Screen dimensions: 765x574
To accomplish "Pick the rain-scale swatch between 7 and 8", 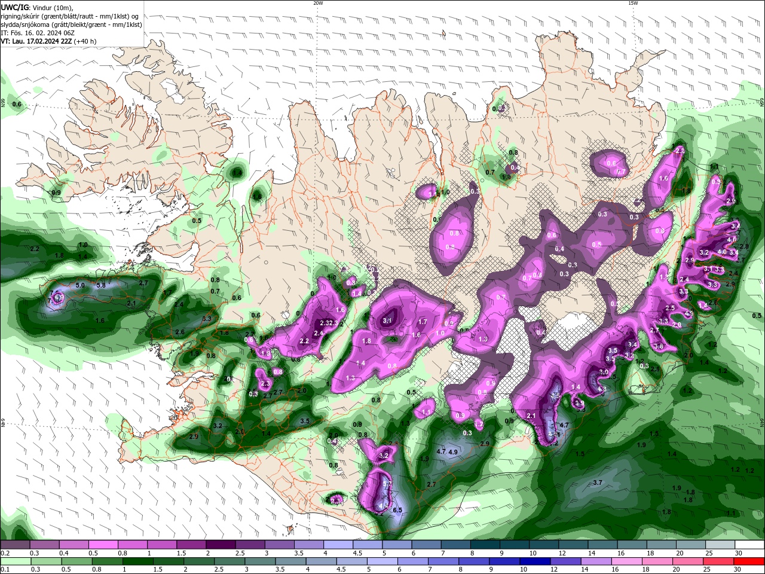I will 442,561.
